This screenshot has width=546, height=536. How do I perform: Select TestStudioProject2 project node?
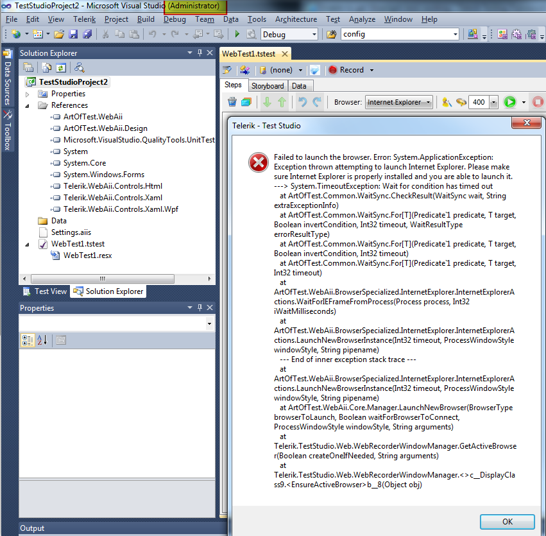(73, 82)
